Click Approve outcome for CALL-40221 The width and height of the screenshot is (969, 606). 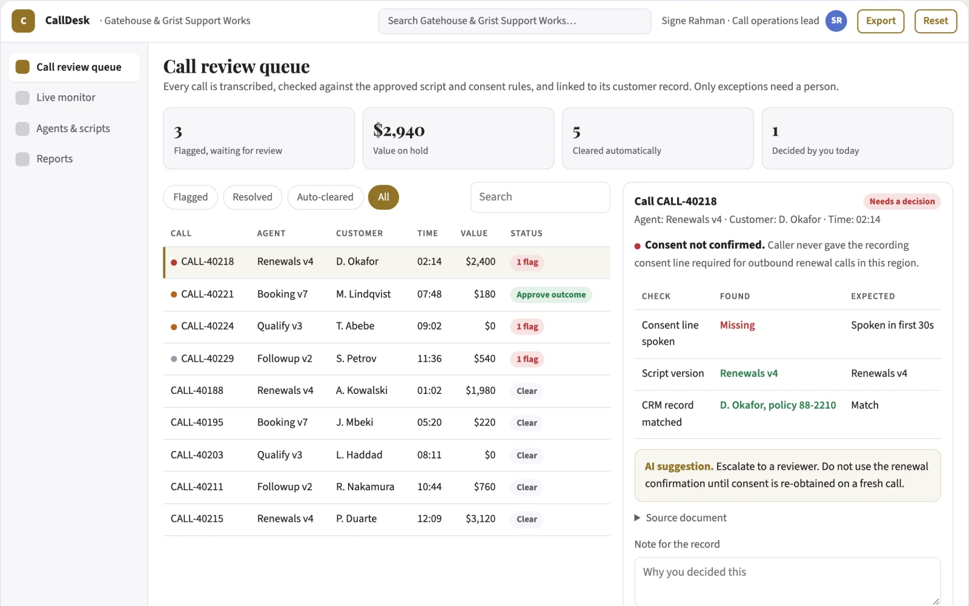551,295
